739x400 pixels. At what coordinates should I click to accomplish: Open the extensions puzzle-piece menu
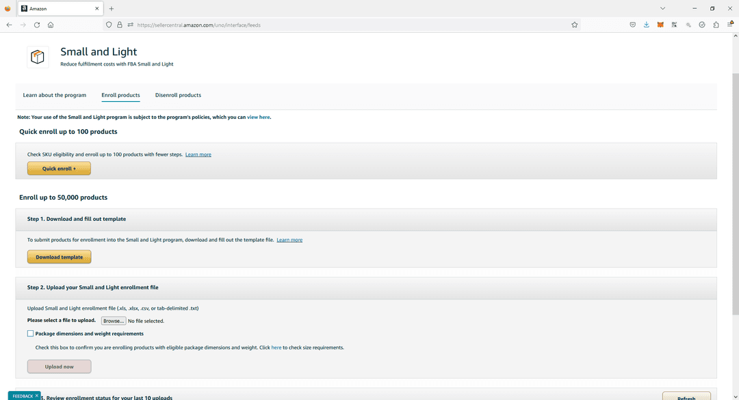pyautogui.click(x=716, y=25)
